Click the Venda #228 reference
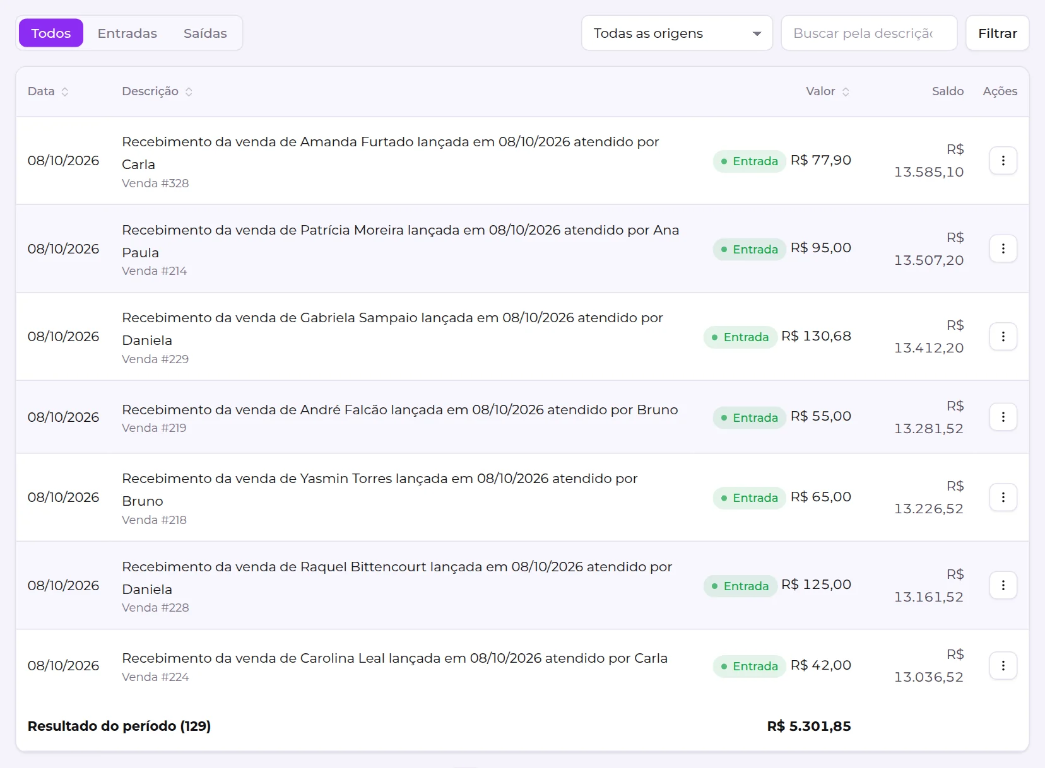The width and height of the screenshot is (1045, 768). [155, 607]
